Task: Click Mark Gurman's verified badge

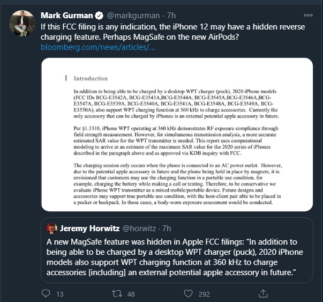Action: [x=99, y=16]
